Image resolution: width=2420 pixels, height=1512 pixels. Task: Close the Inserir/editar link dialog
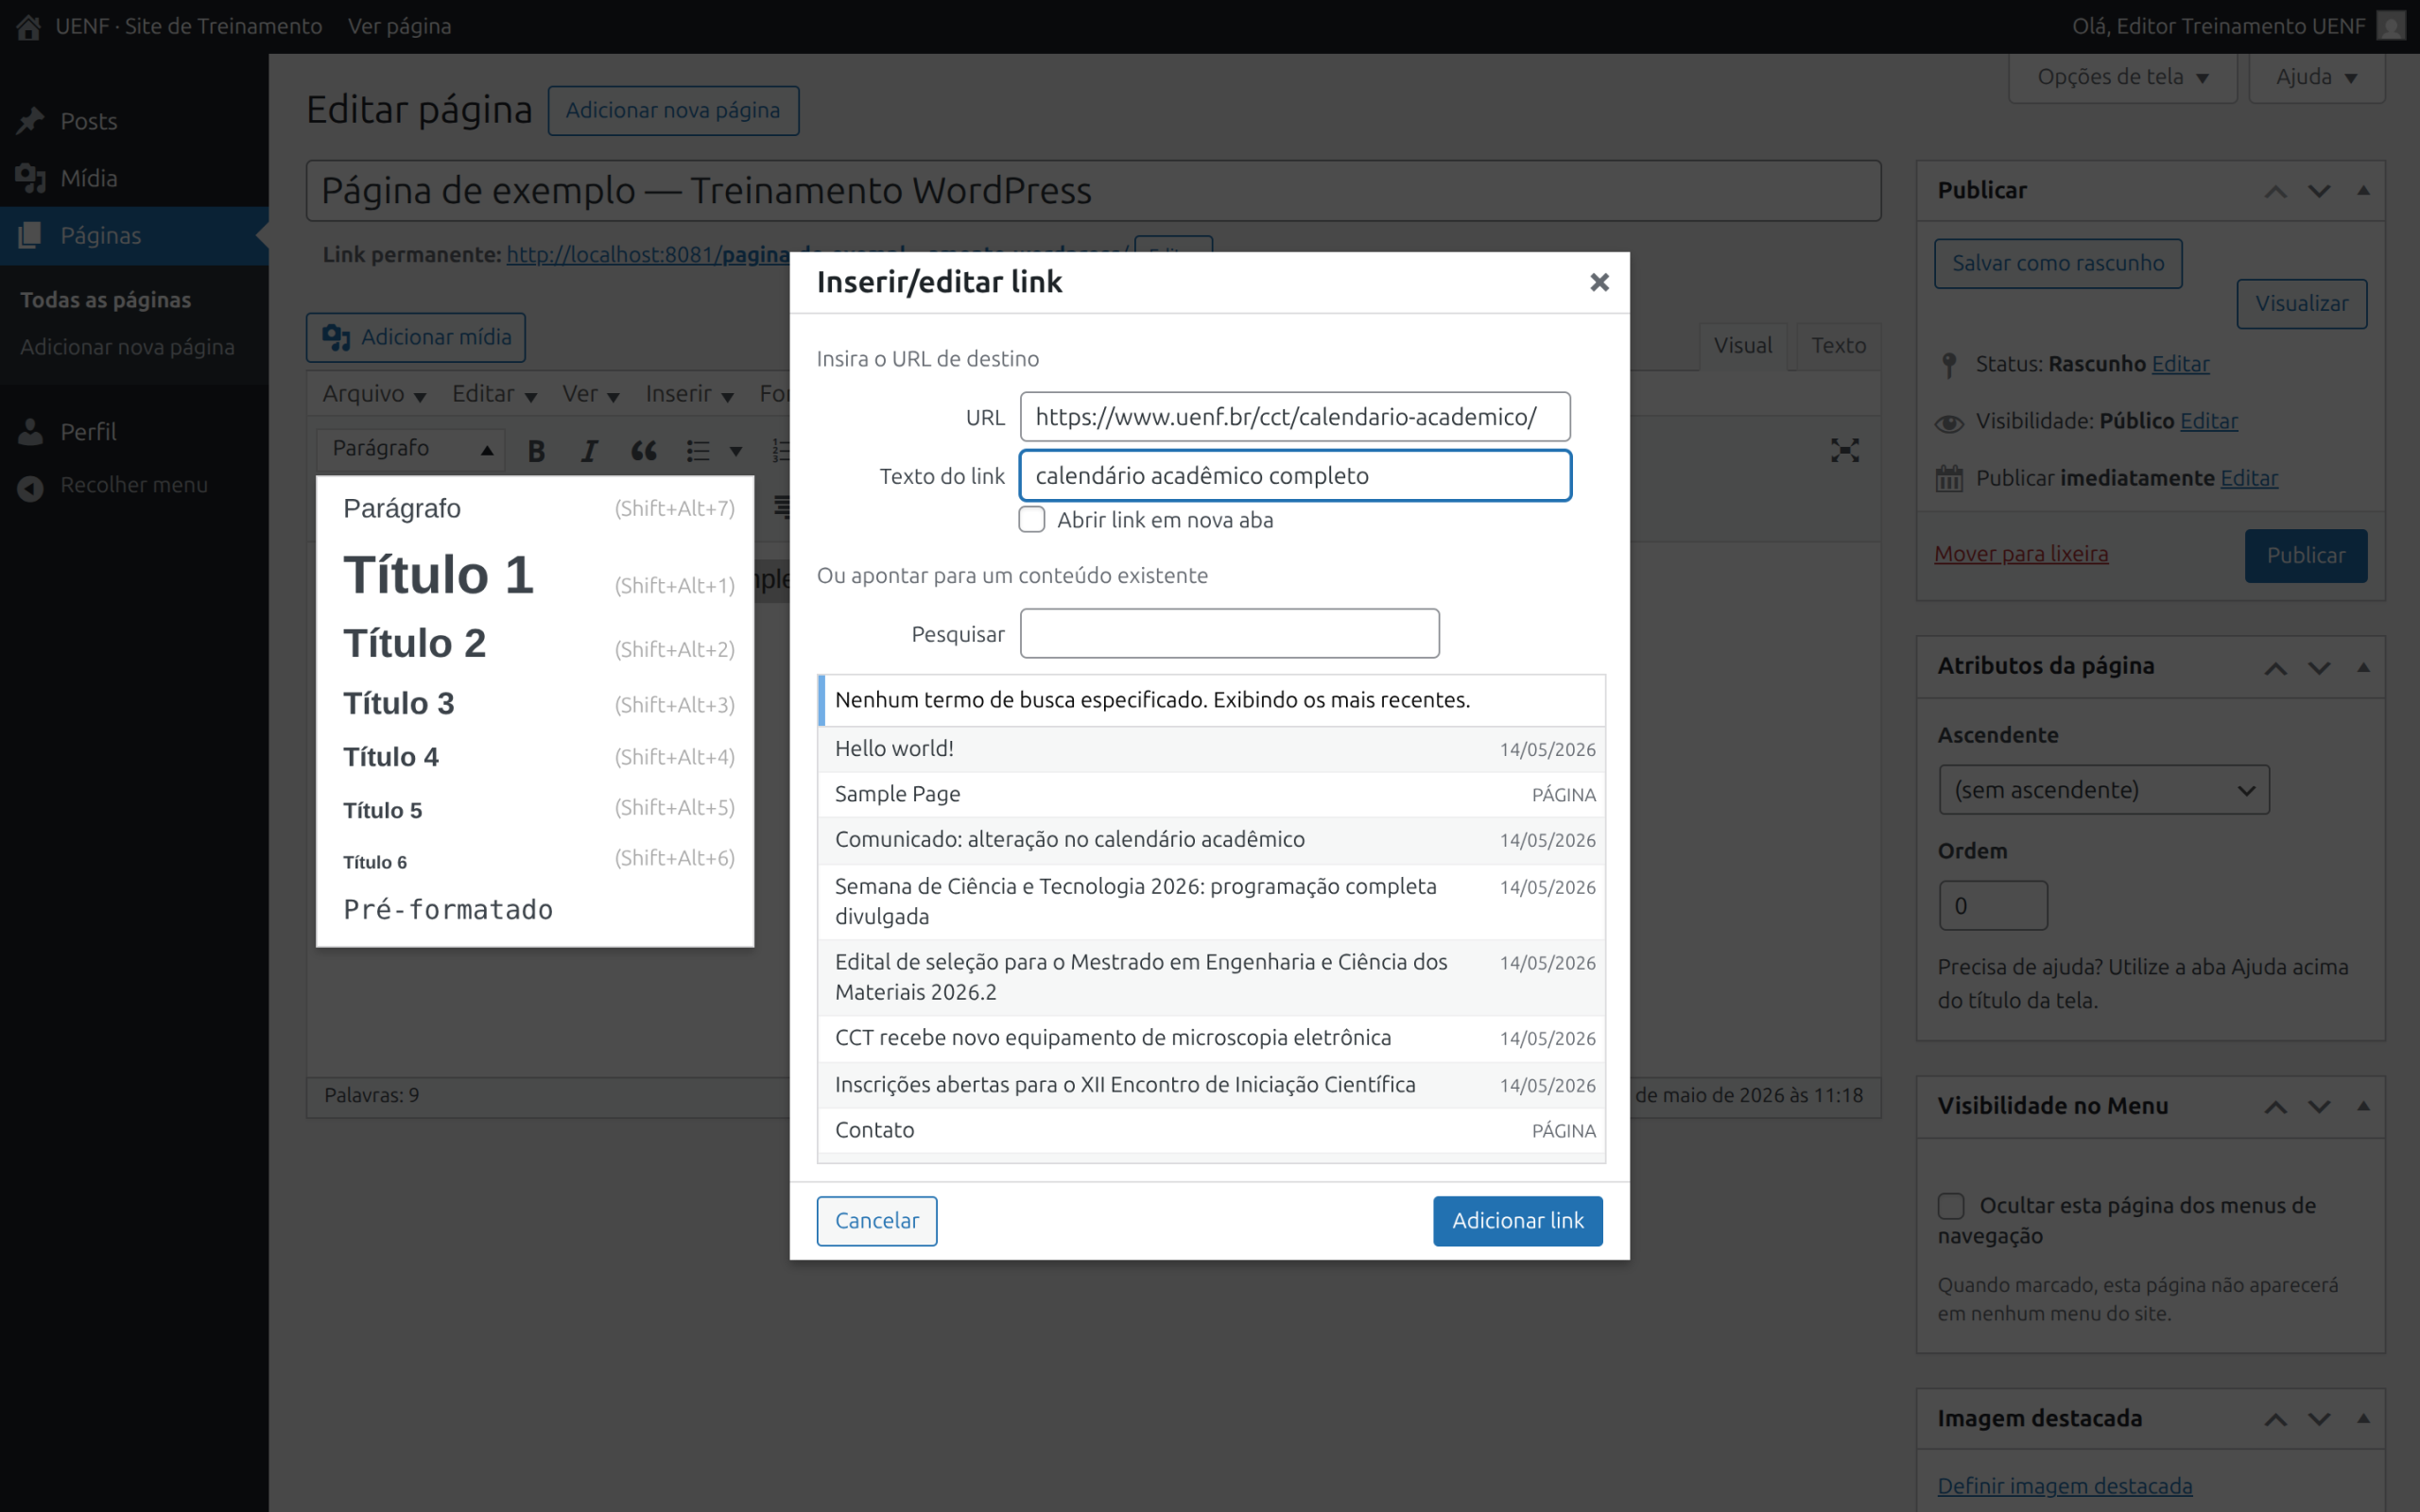(1599, 282)
